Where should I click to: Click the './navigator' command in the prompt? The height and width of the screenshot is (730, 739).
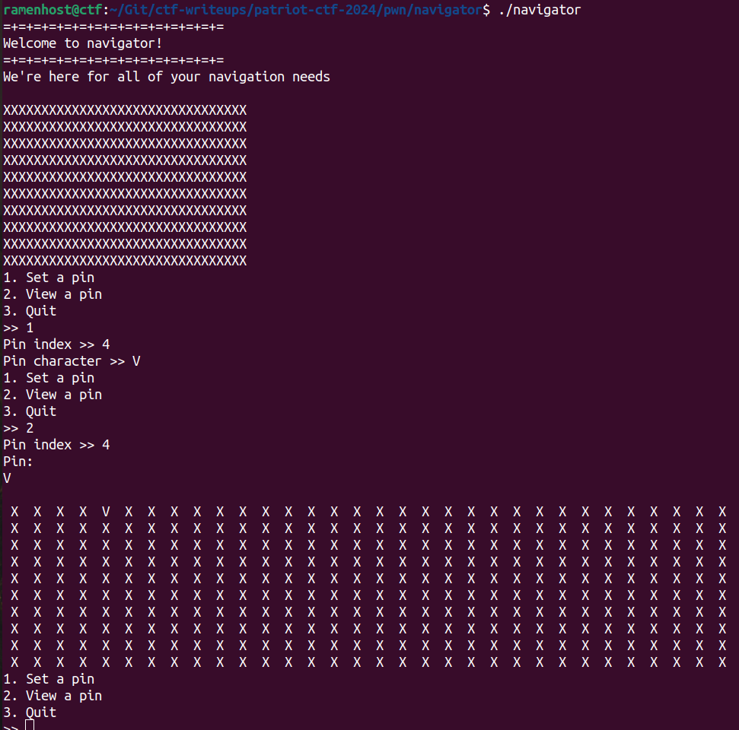540,9
